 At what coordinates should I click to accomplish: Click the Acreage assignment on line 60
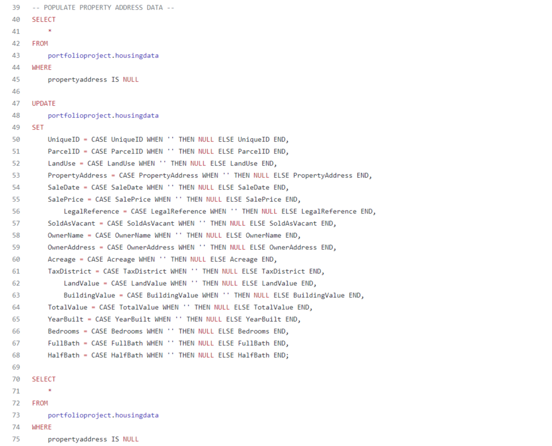(x=162, y=259)
